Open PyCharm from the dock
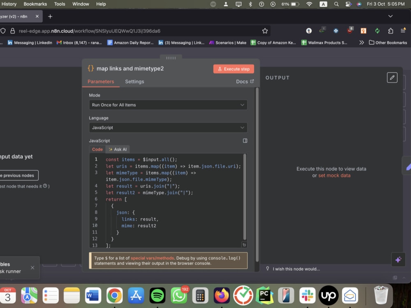This screenshot has width=411, height=308. pos(264,295)
